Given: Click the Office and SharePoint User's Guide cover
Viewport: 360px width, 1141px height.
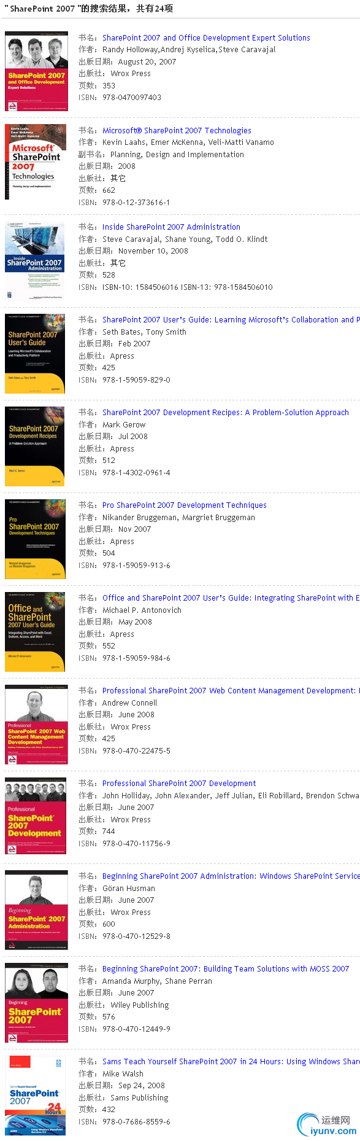Looking at the screenshot, I should [x=35, y=632].
